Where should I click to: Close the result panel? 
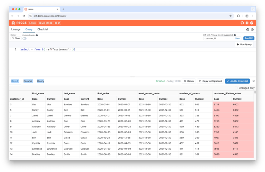[x=254, y=81]
